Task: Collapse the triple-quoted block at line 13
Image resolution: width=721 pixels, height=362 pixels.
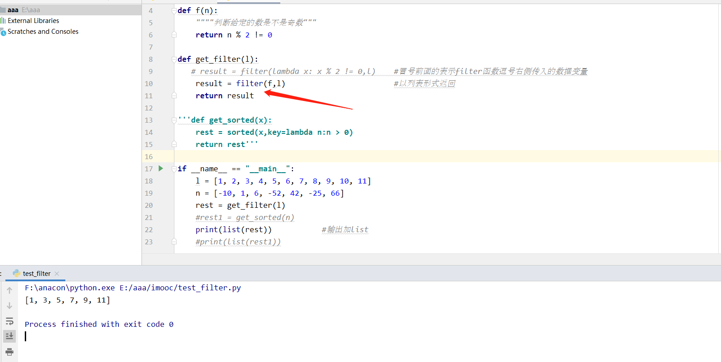Action: tap(174, 120)
